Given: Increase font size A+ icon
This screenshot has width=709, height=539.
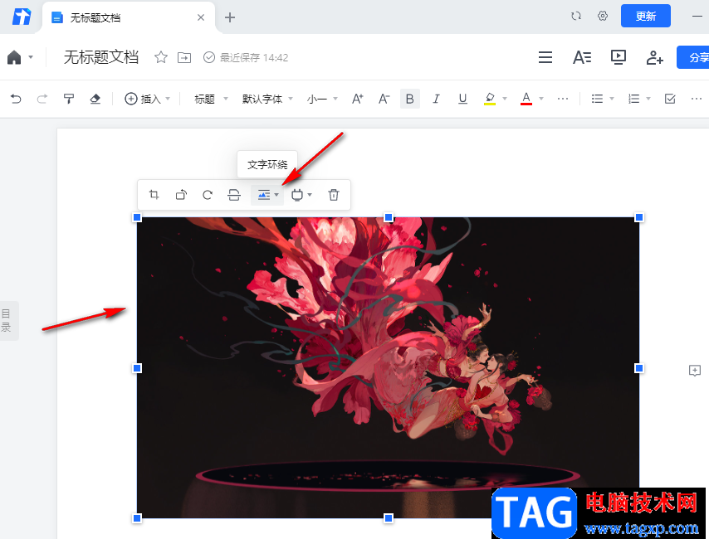Looking at the screenshot, I should pyautogui.click(x=358, y=99).
